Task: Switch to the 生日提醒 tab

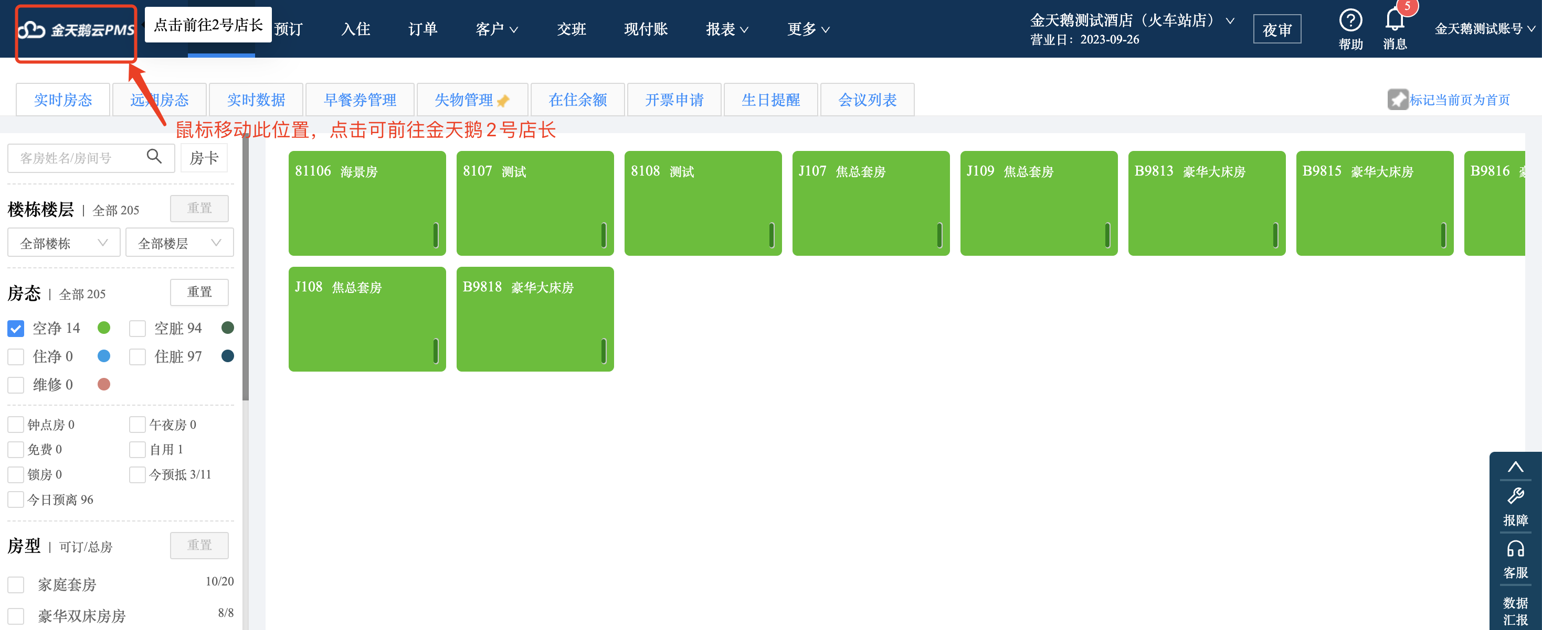Action: pyautogui.click(x=770, y=99)
